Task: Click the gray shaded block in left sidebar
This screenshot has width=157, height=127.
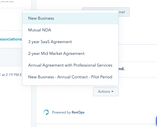Action: click(11, 57)
